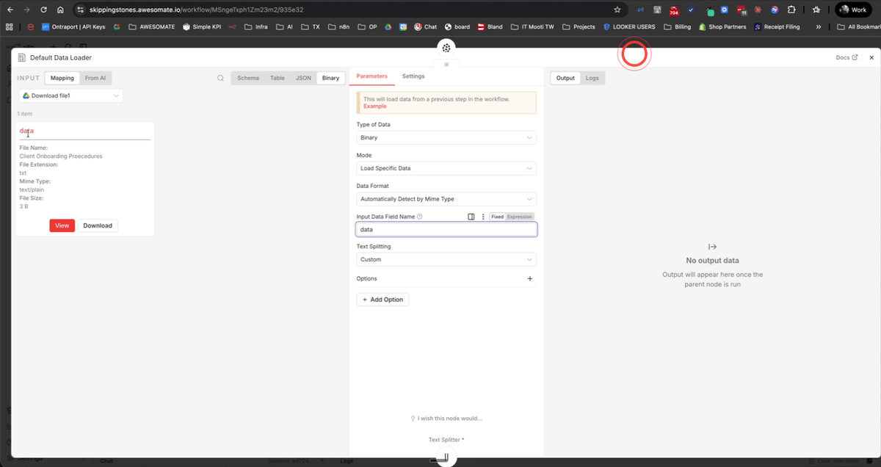This screenshot has height=467, width=881.
Task: Open the Download file1 input dropdown
Action: pos(70,95)
